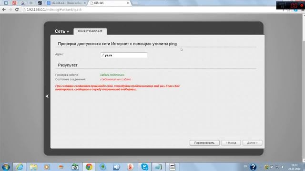Viewport: 305px width, 171px height.
Task: Click the red connection error message
Action: coord(117,87)
